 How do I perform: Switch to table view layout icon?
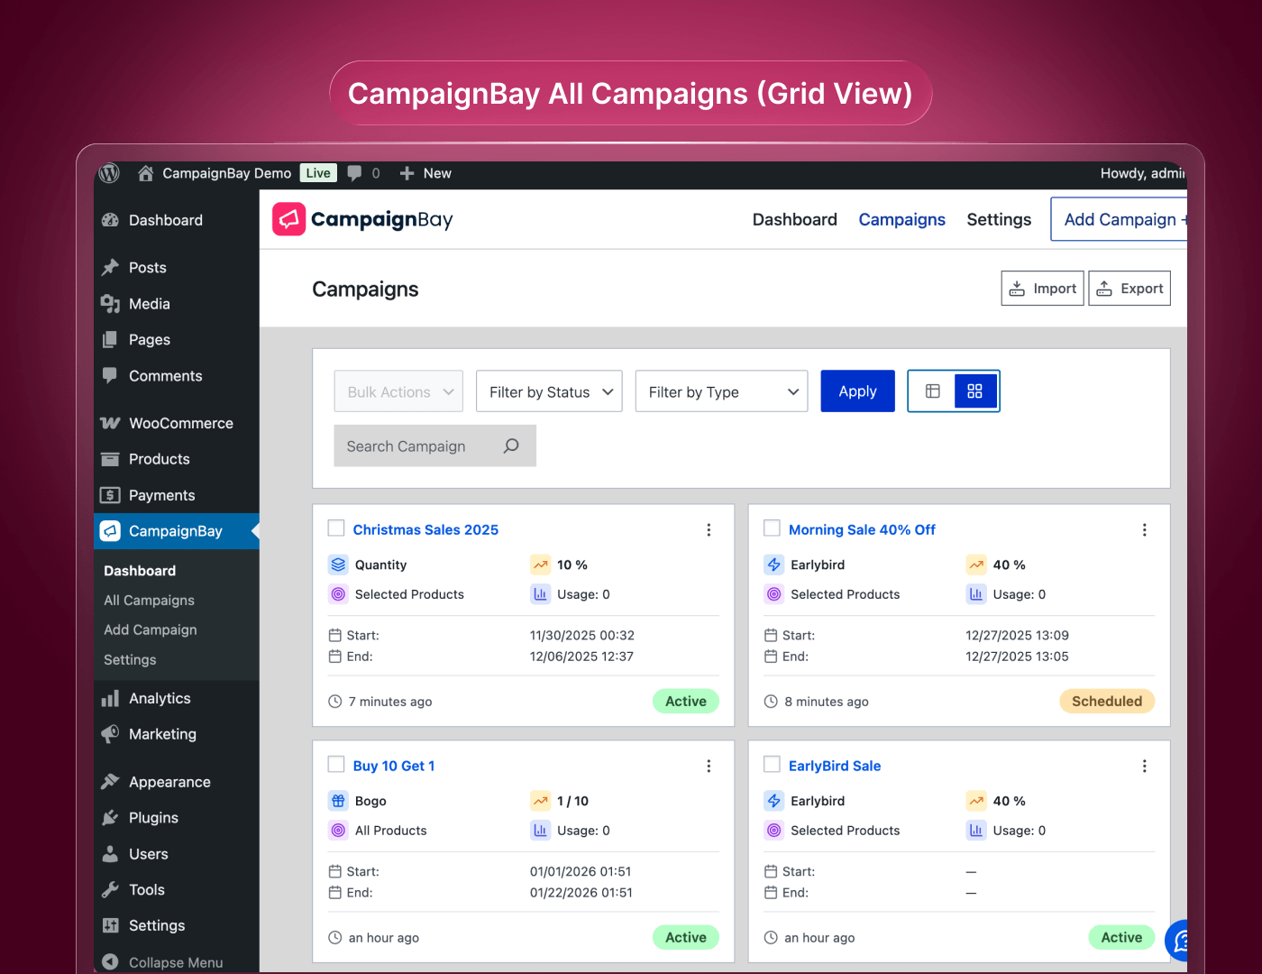[x=932, y=391]
